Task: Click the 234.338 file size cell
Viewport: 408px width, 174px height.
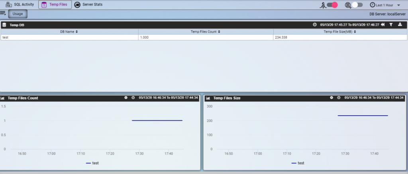Action: point(340,37)
